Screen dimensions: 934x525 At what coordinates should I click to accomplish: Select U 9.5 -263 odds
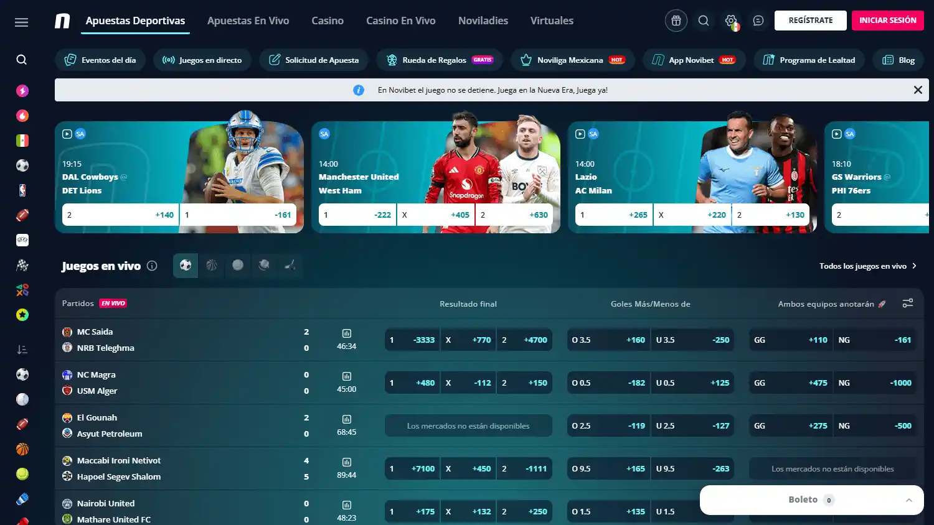coord(692,468)
